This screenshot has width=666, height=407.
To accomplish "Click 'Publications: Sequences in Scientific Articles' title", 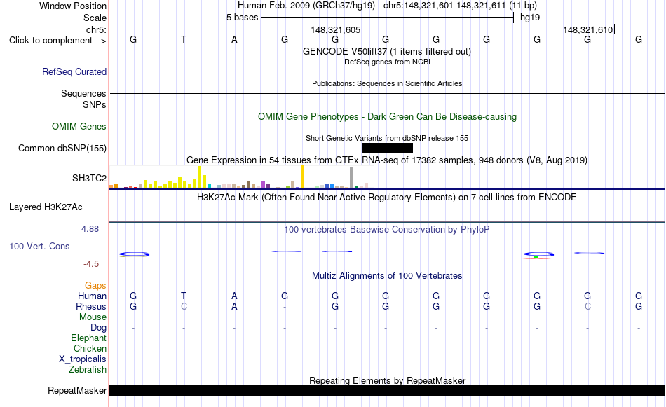I will click(387, 83).
